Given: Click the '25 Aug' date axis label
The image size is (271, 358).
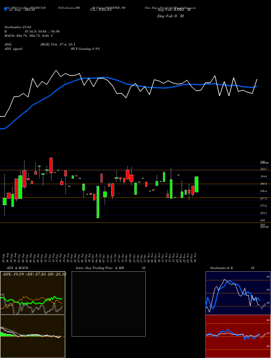Looking at the screenshot, I should point(4,257).
